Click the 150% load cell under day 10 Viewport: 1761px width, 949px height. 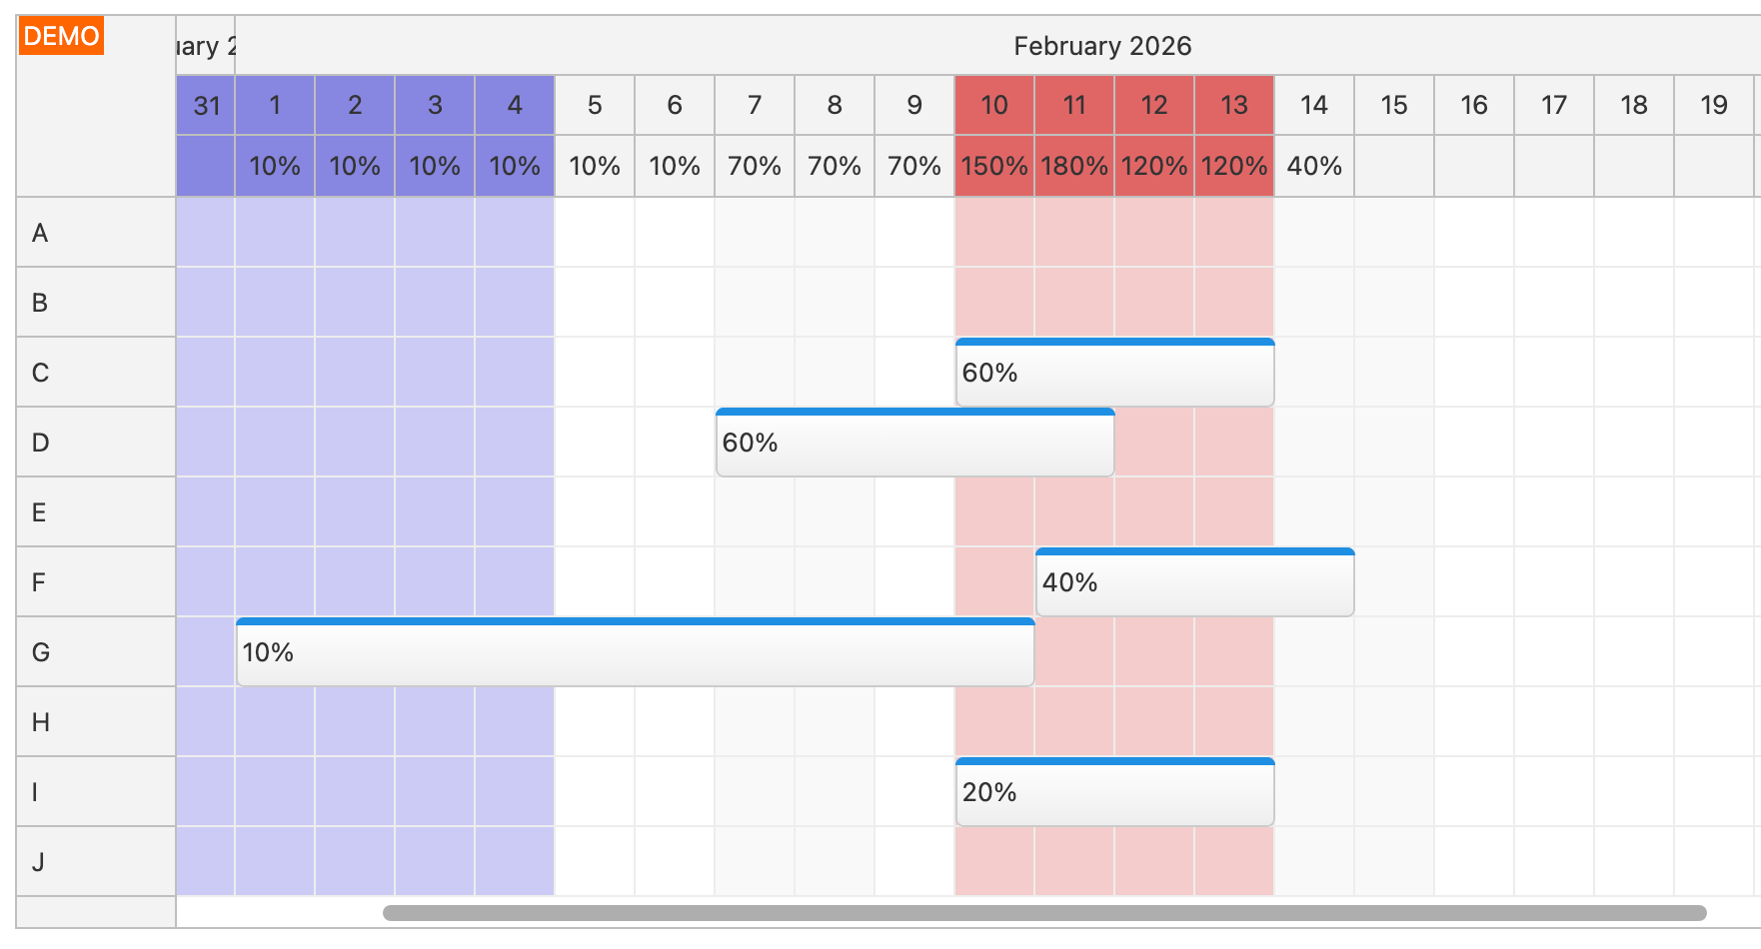[x=994, y=166]
